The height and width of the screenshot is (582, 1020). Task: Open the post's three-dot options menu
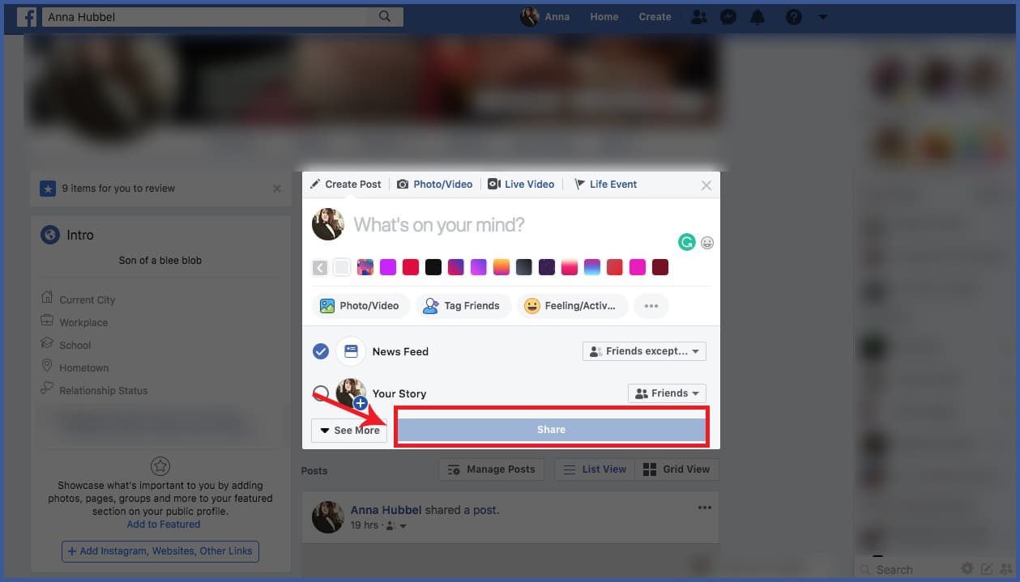[x=705, y=508]
